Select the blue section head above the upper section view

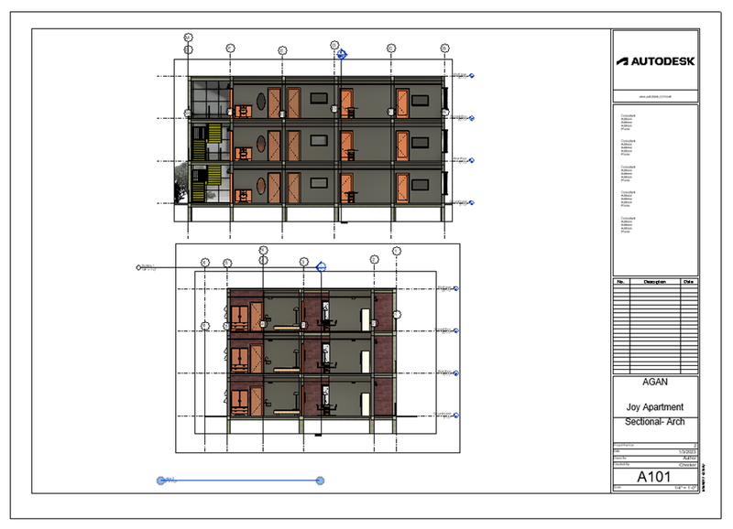(x=342, y=54)
